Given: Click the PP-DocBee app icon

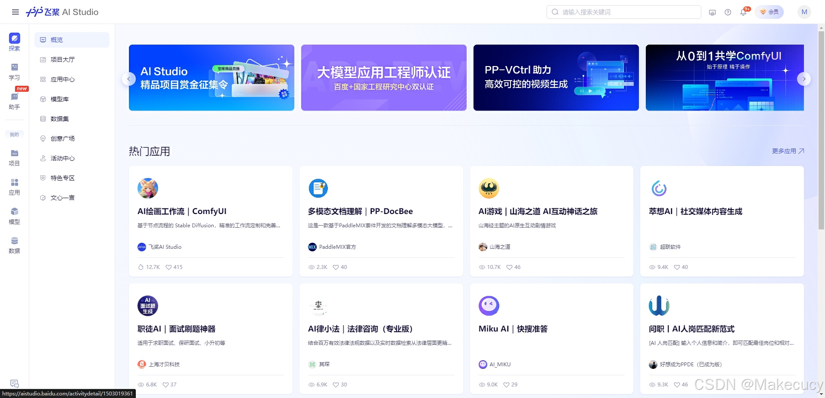Looking at the screenshot, I should 318,188.
